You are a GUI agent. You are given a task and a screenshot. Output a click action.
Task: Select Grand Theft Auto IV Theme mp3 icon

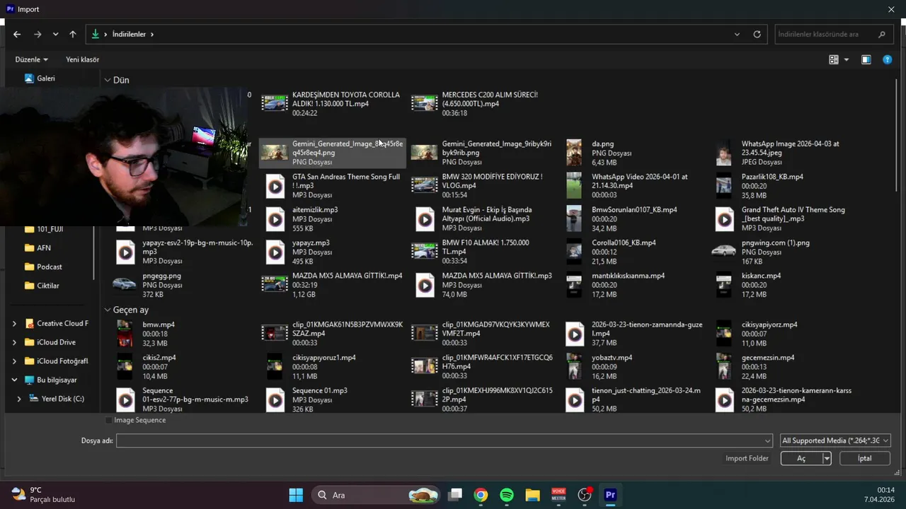pyautogui.click(x=723, y=219)
